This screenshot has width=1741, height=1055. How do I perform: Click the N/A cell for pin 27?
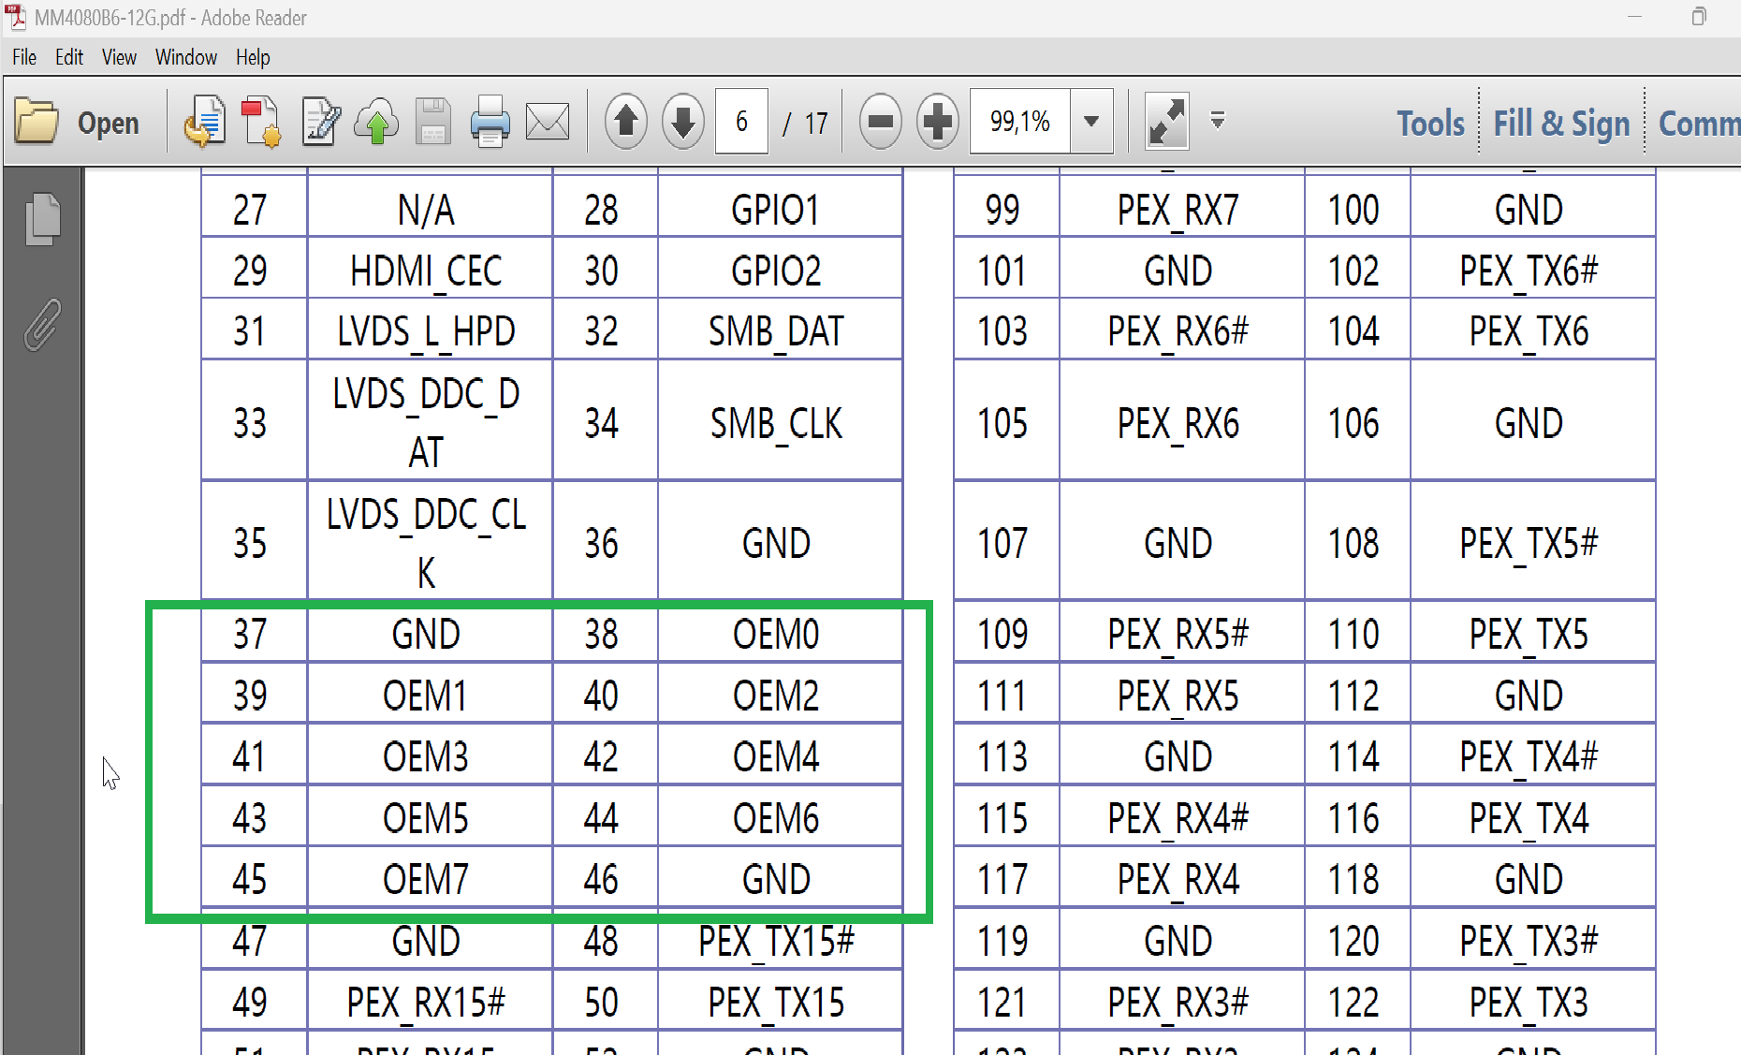click(x=430, y=207)
